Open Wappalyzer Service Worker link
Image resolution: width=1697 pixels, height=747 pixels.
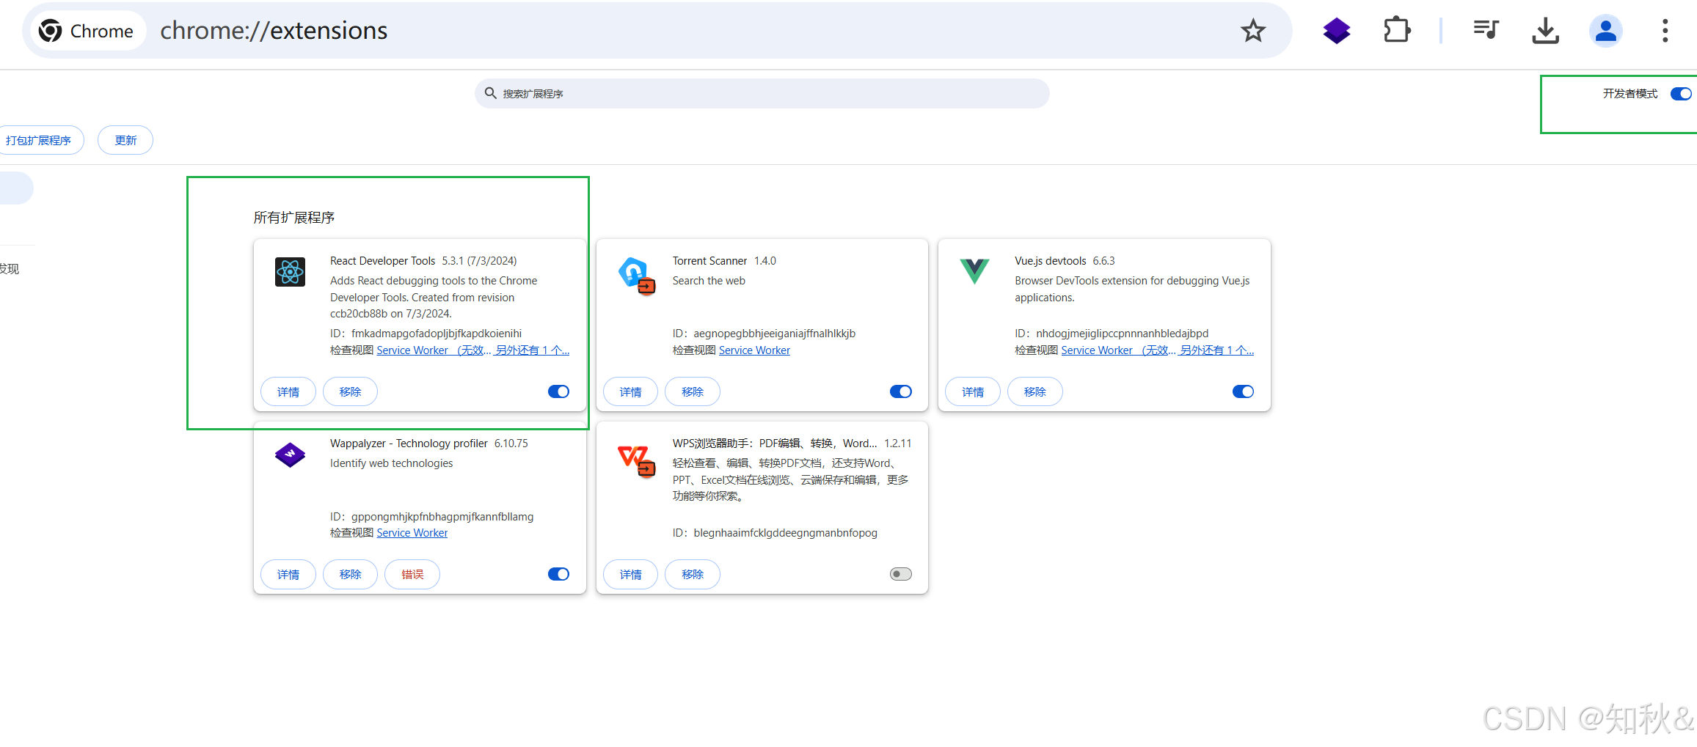pyautogui.click(x=412, y=533)
